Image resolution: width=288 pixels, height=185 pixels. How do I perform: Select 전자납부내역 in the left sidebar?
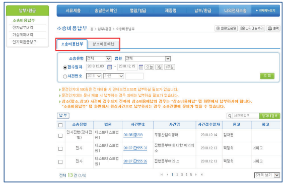pos(23,28)
